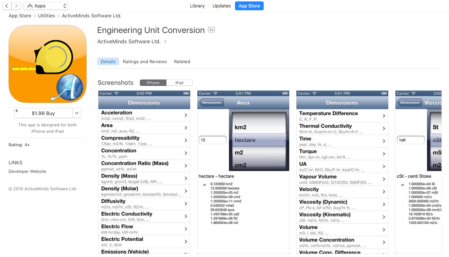Click the Time row chevron
The width and height of the screenshot is (449, 257).
click(x=384, y=141)
